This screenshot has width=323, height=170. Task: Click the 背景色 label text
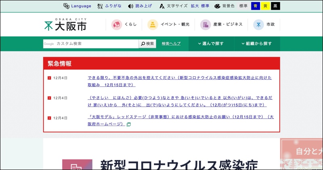228,6
